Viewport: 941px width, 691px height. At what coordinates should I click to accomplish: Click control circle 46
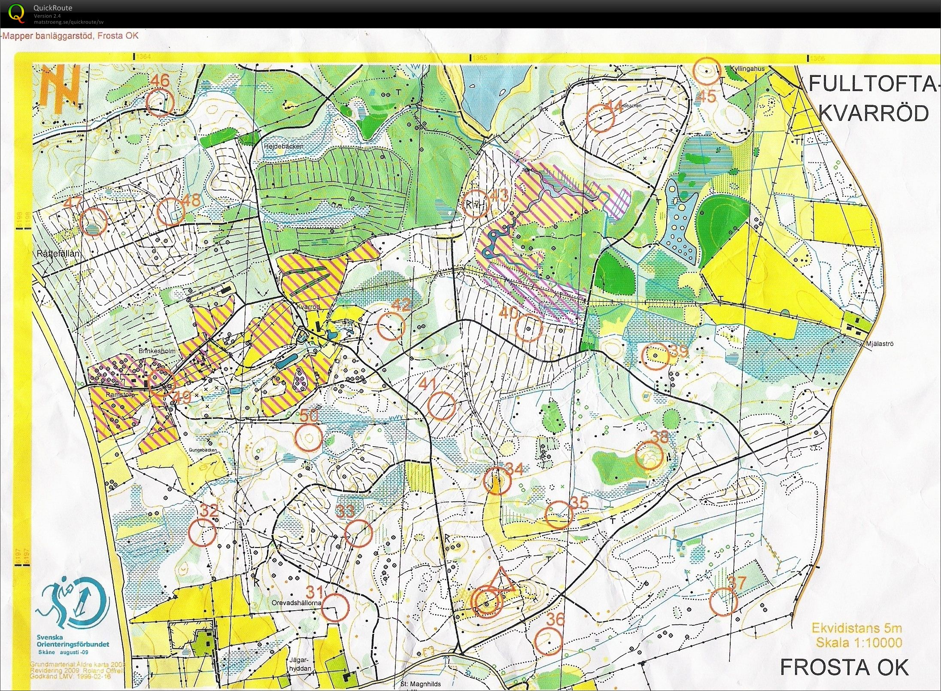[160, 102]
